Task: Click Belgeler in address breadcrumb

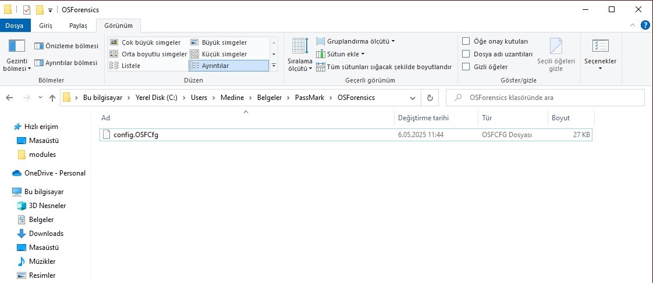Action: (x=269, y=98)
